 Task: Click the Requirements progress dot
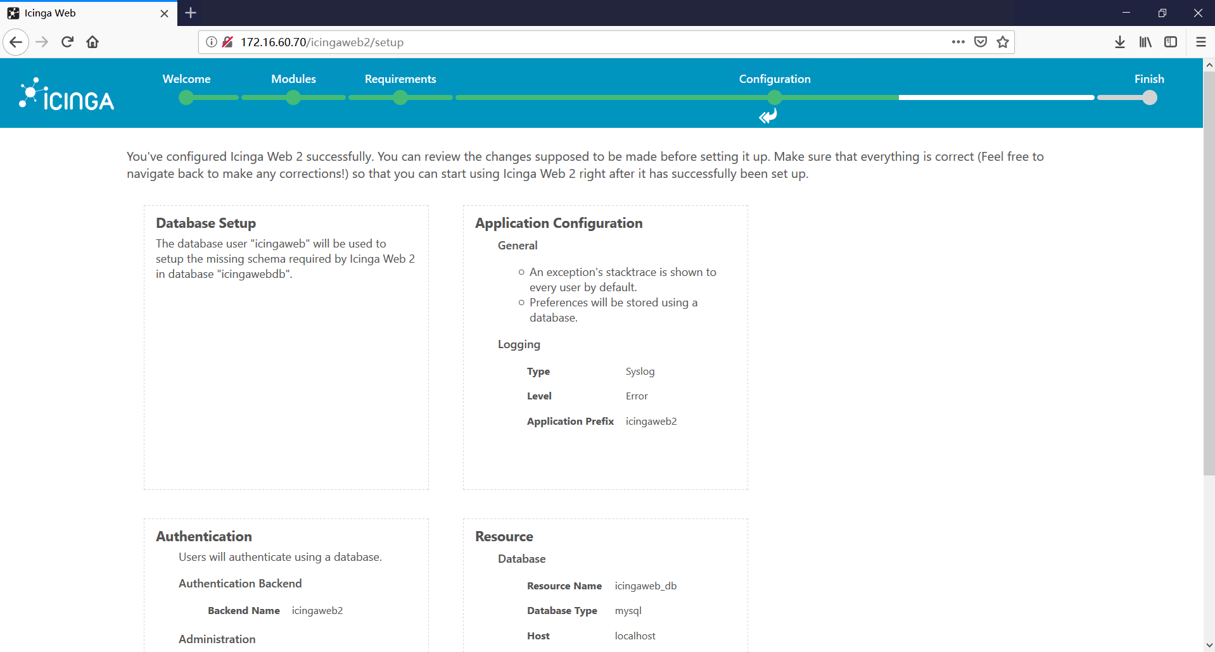click(400, 97)
